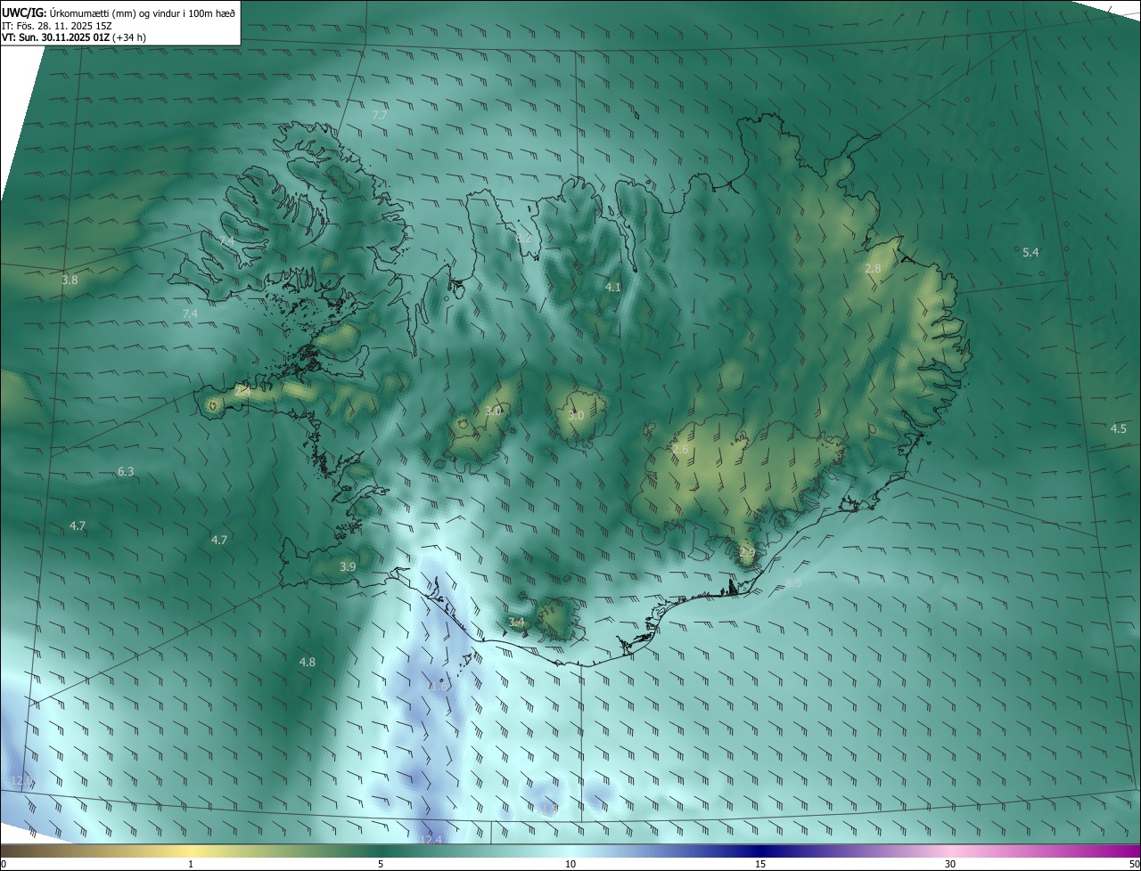Select the 2.6 value on the Vatnajökull glacier
Viewport: 1141px width, 871px height.
680,450
